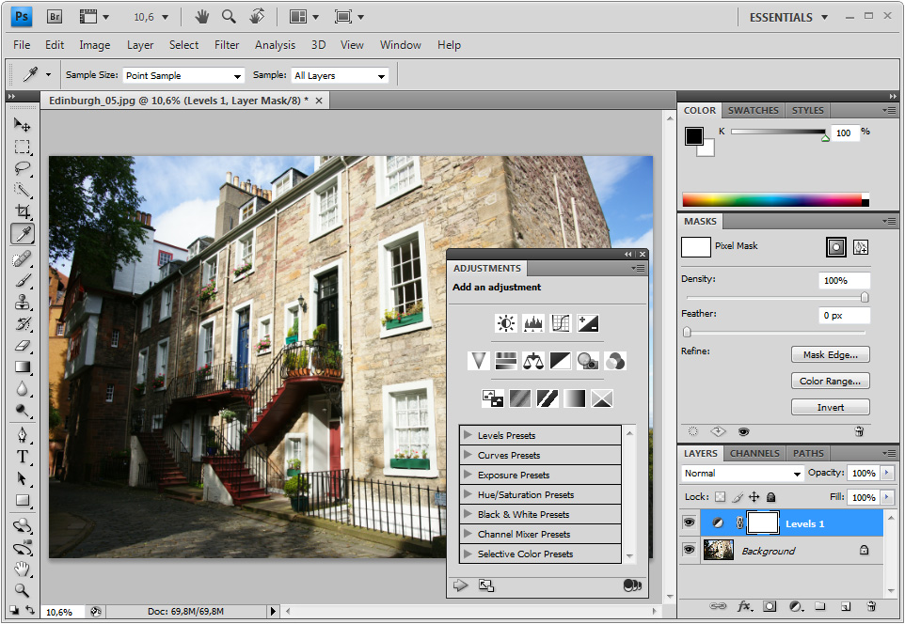
Task: Click the Mask Edge button
Action: pyautogui.click(x=830, y=355)
